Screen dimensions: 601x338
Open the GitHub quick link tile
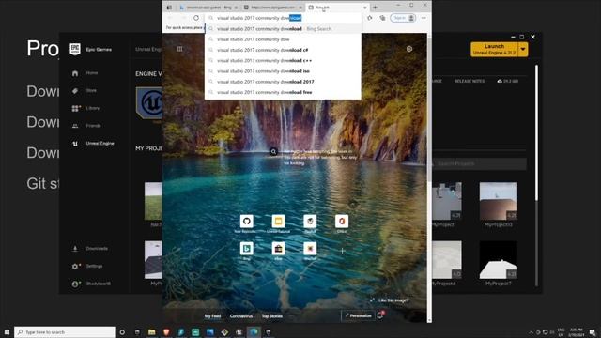[x=246, y=222]
